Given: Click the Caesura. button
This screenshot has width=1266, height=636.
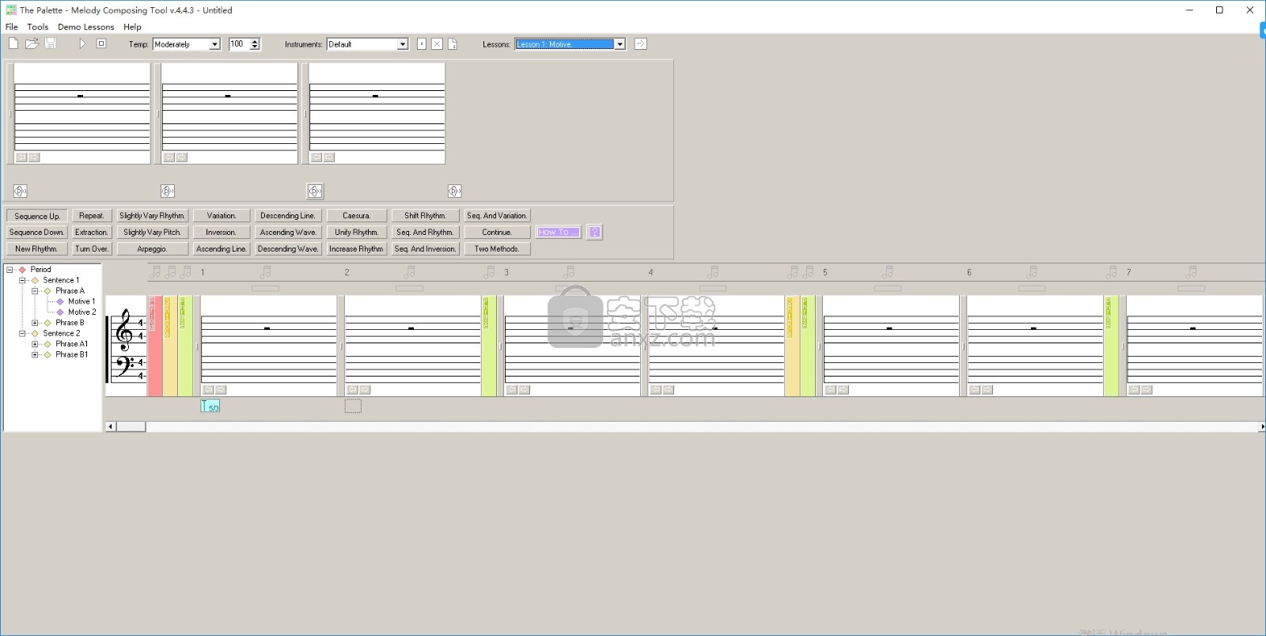Looking at the screenshot, I should (x=356, y=216).
